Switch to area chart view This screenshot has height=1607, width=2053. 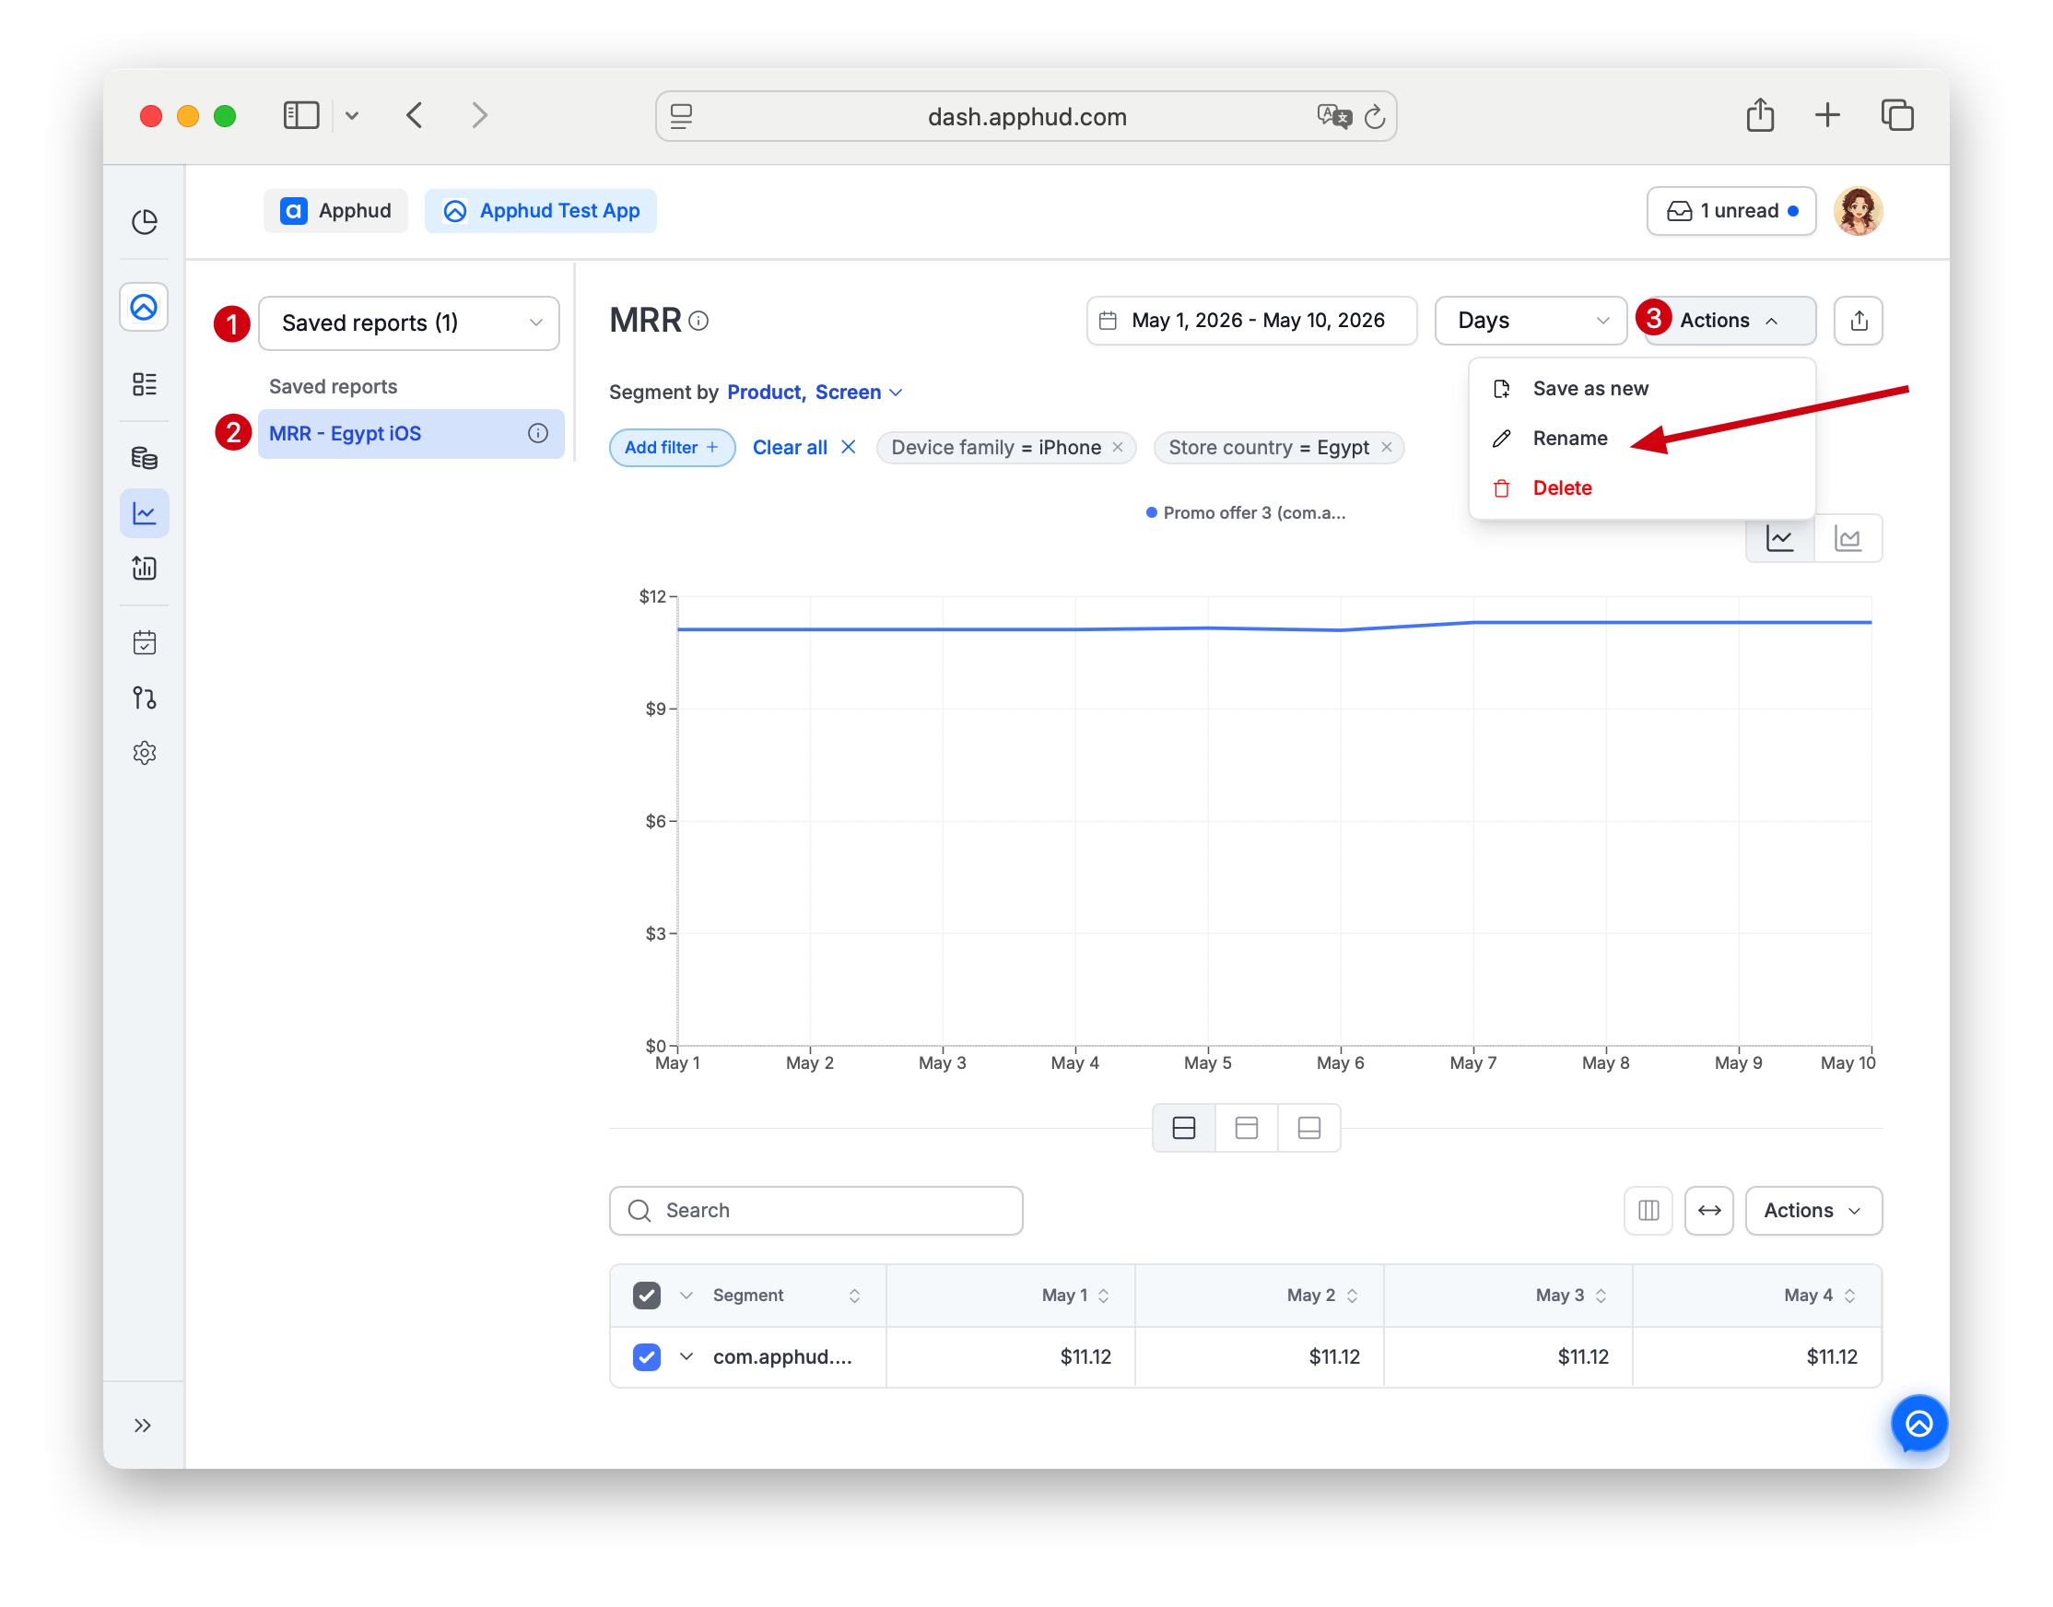click(1848, 538)
